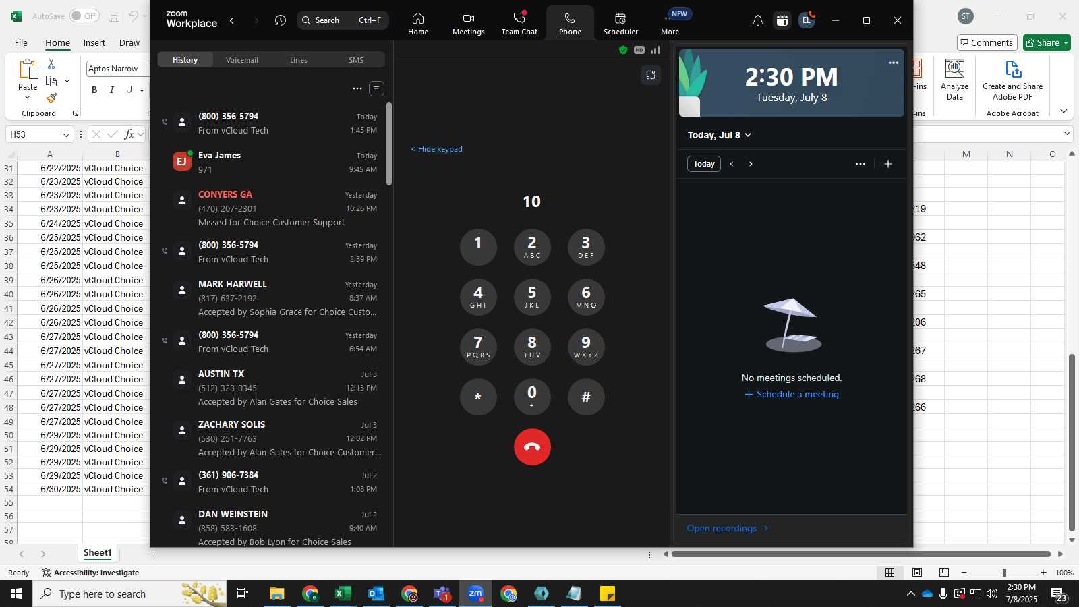Click Hide keypad link
Viewport: 1079px width, 607px height.
(436, 149)
